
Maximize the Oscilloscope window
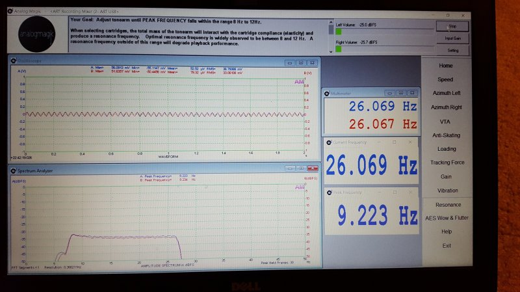tap(301, 62)
